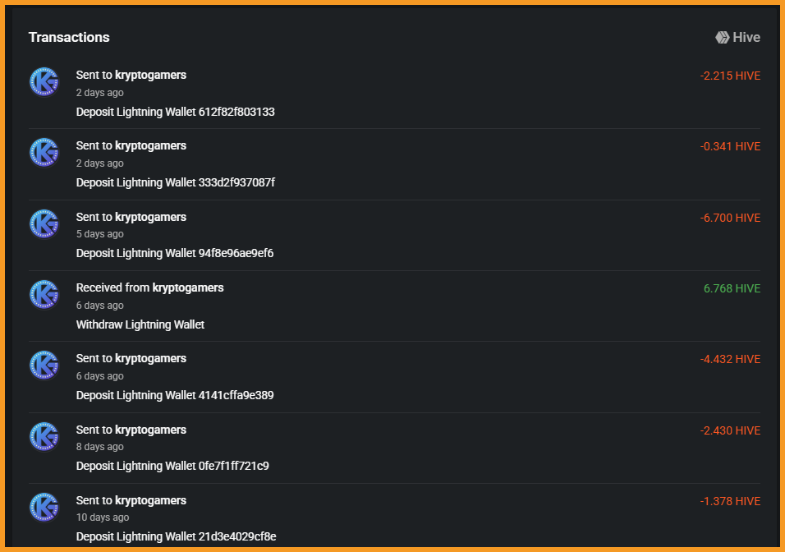
Task: Select memo Deposit Lightning Wallet 0fe7f1ff721c9
Action: [x=172, y=466]
